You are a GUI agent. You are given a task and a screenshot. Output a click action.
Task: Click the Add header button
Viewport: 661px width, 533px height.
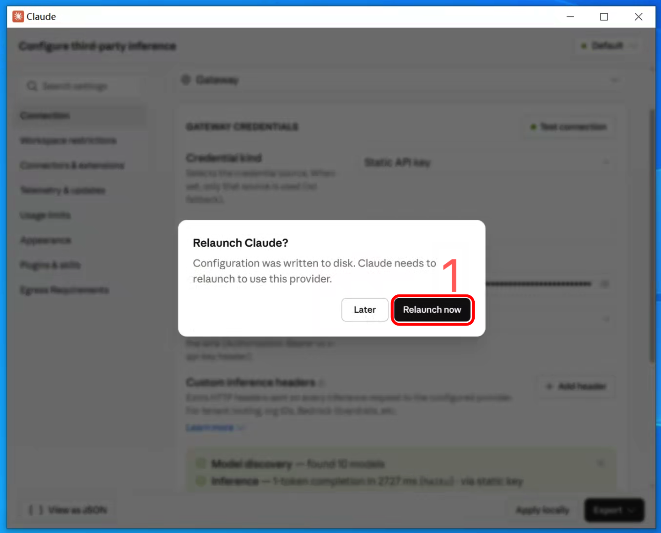577,386
